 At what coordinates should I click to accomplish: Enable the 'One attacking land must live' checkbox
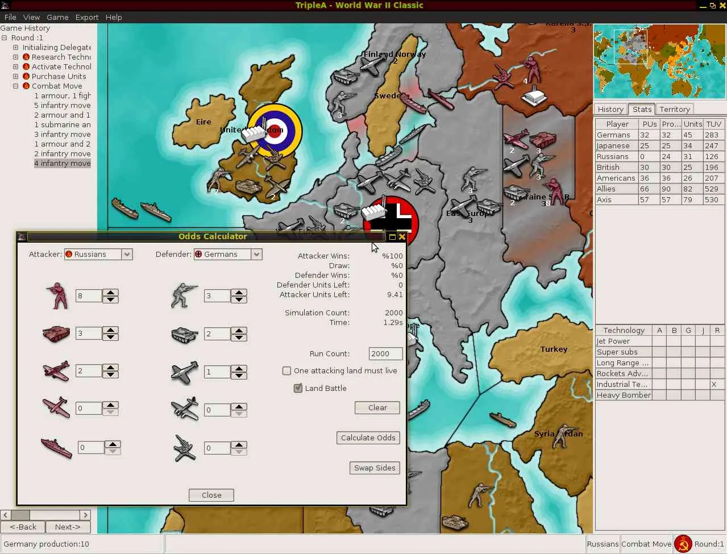[x=287, y=370]
